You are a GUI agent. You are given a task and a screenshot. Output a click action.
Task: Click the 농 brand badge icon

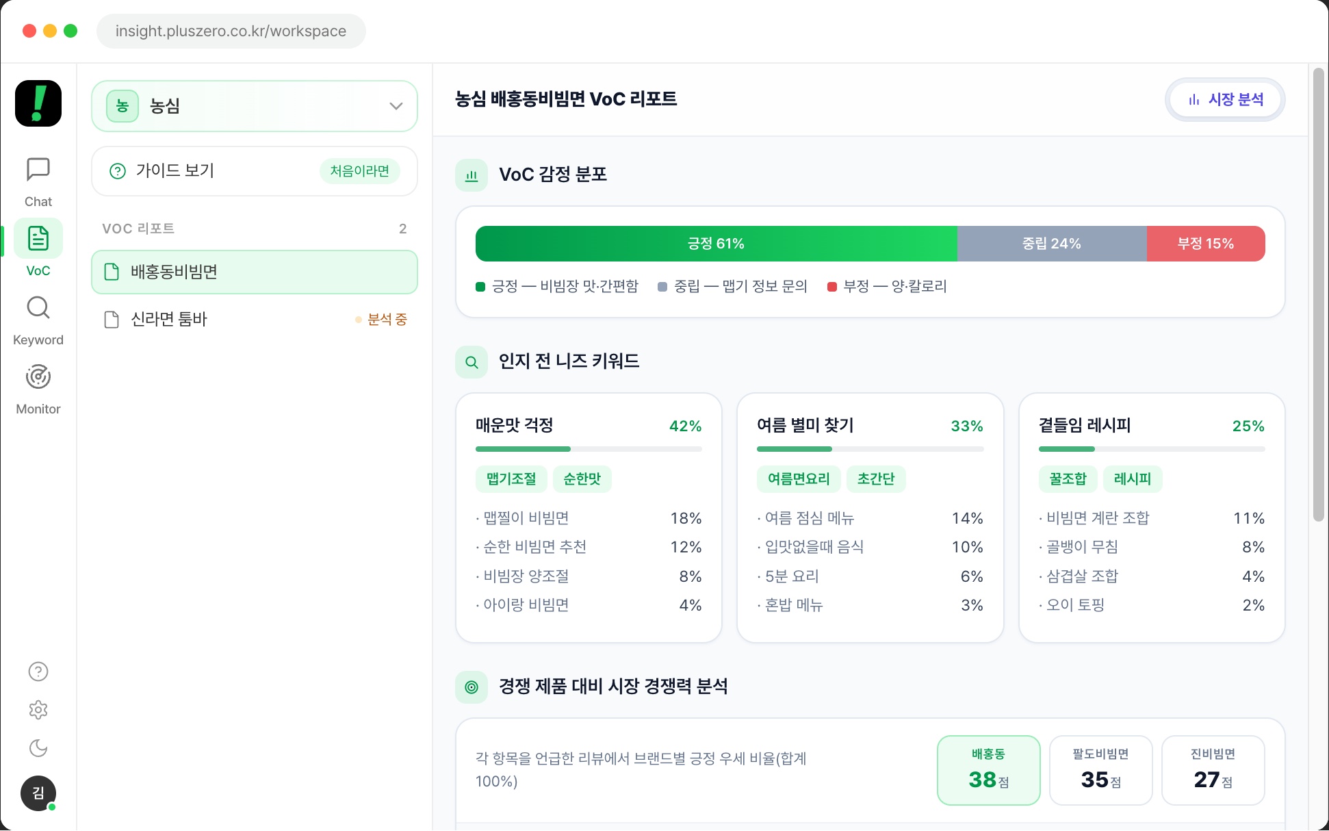pos(122,106)
